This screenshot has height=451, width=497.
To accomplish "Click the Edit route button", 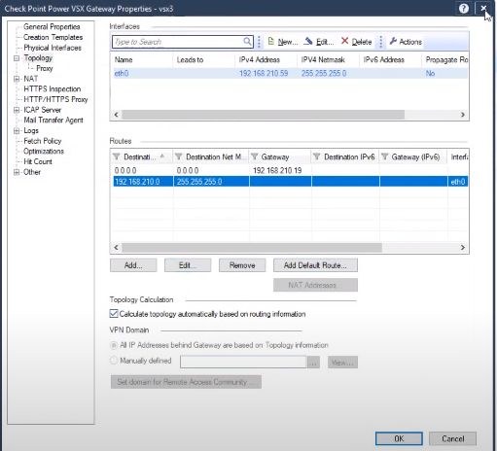I will coord(188,265).
